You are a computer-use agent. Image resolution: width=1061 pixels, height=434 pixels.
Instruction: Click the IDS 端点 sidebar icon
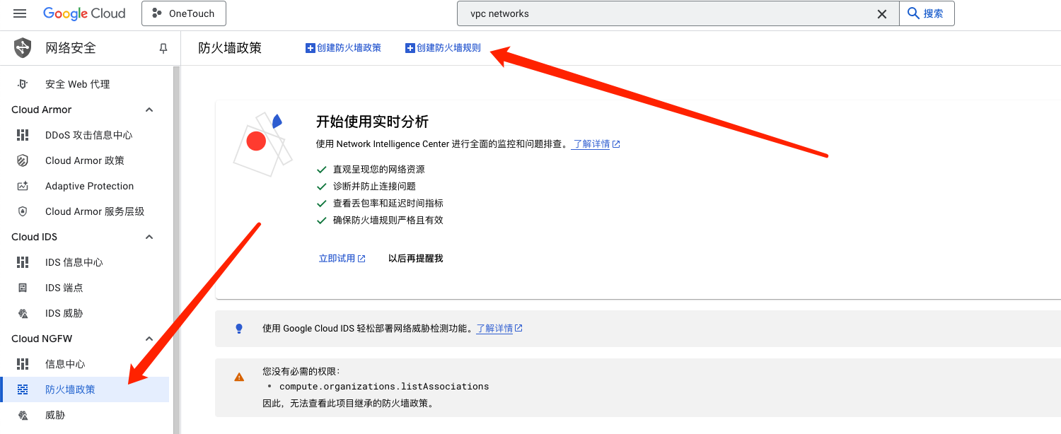click(x=23, y=288)
